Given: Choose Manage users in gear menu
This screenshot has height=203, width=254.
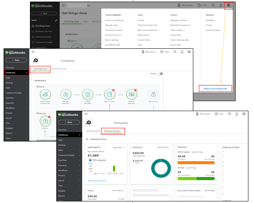Looking at the screenshot, I should pos(111,25).
